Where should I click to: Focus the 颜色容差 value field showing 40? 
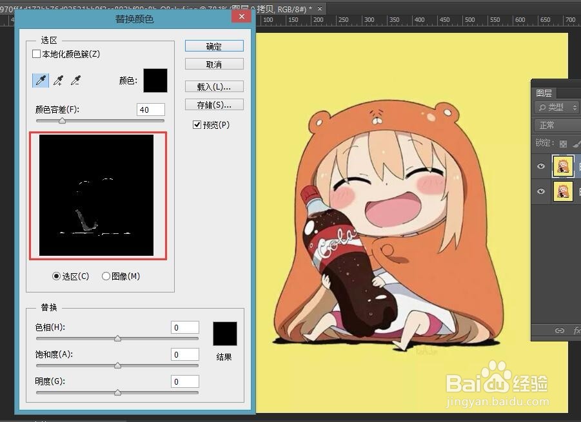151,110
